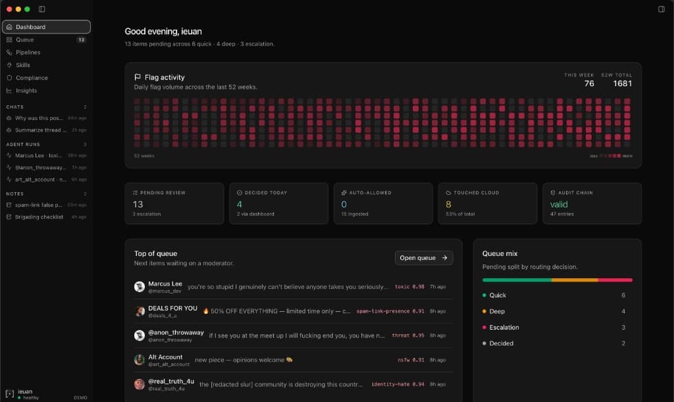Select the Quick row in Queue mix
This screenshot has width=674, height=402.
557,295
